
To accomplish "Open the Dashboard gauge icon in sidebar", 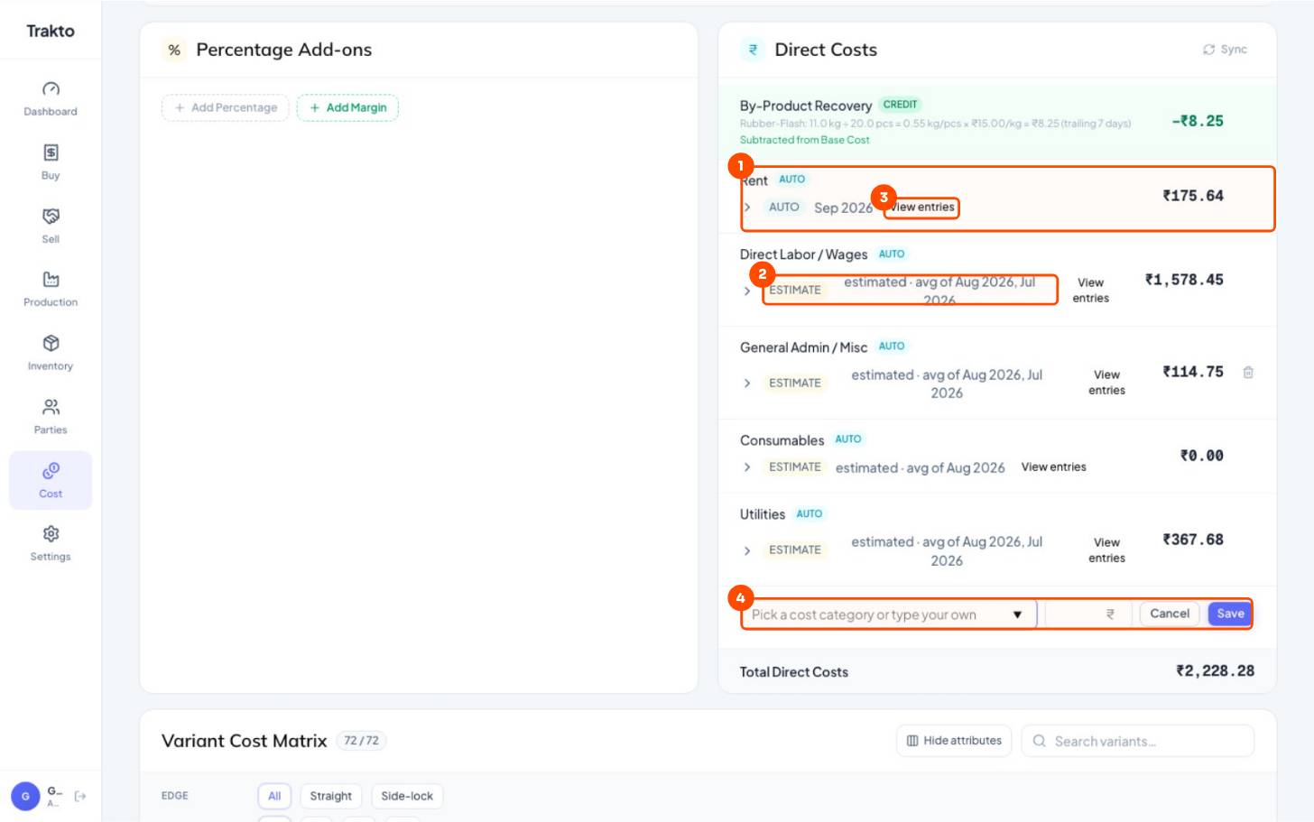I will point(51,88).
